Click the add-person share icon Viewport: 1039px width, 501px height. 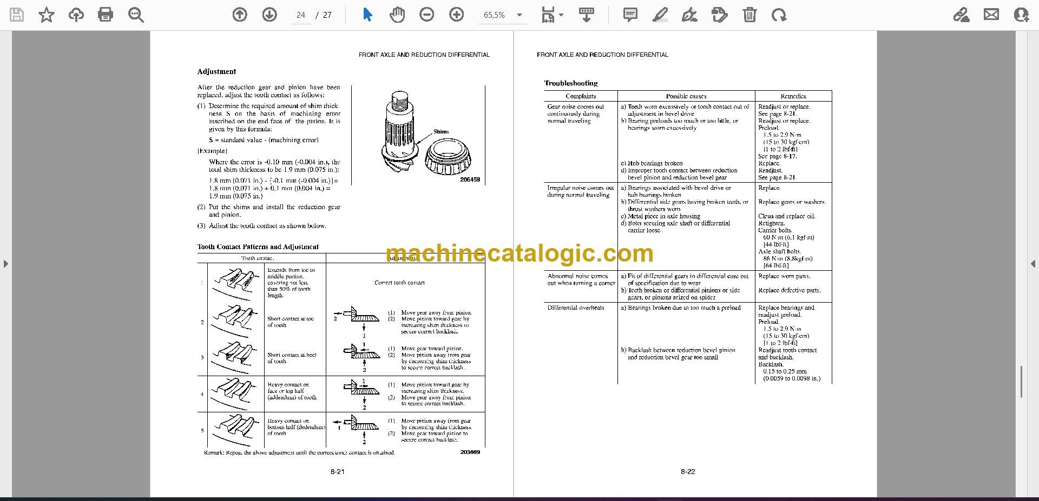click(x=1021, y=15)
